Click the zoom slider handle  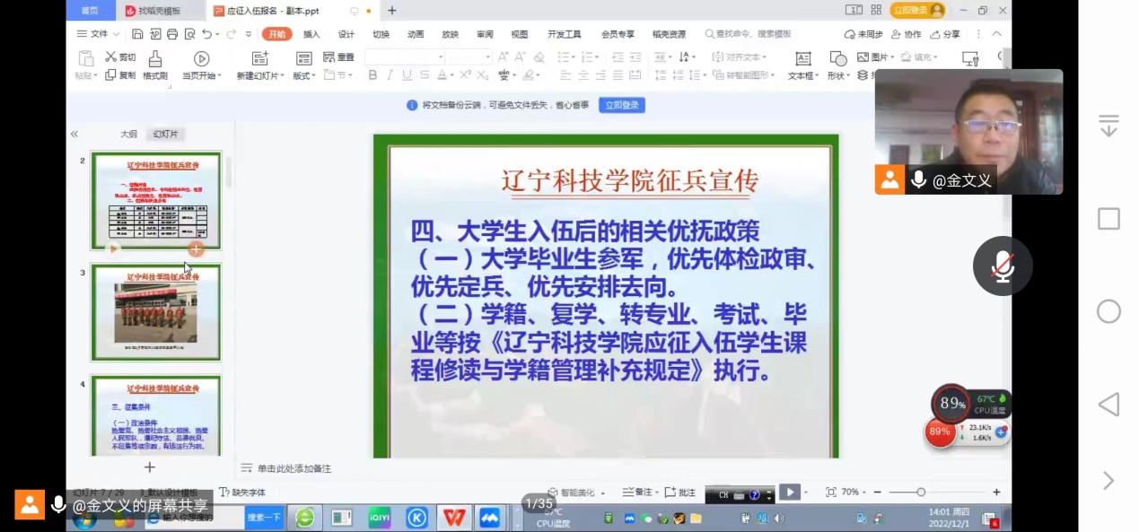pos(921,493)
